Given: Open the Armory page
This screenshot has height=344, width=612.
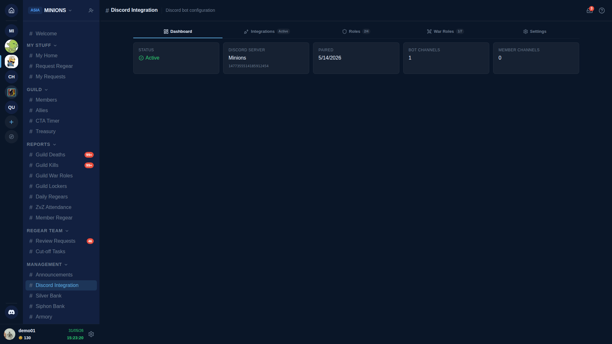Looking at the screenshot, I should click(x=61, y=317).
